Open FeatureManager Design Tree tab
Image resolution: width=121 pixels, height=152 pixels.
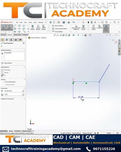tap(2, 40)
